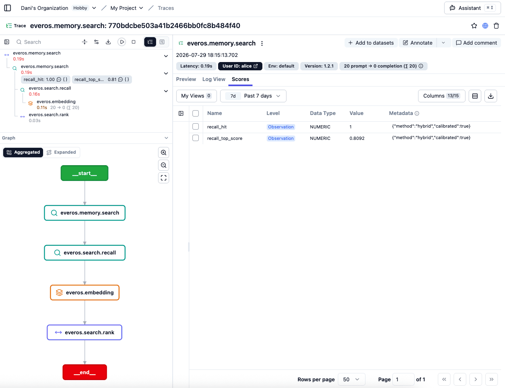This screenshot has width=505, height=388.
Task: Collapse the Graph section
Action: click(x=166, y=138)
